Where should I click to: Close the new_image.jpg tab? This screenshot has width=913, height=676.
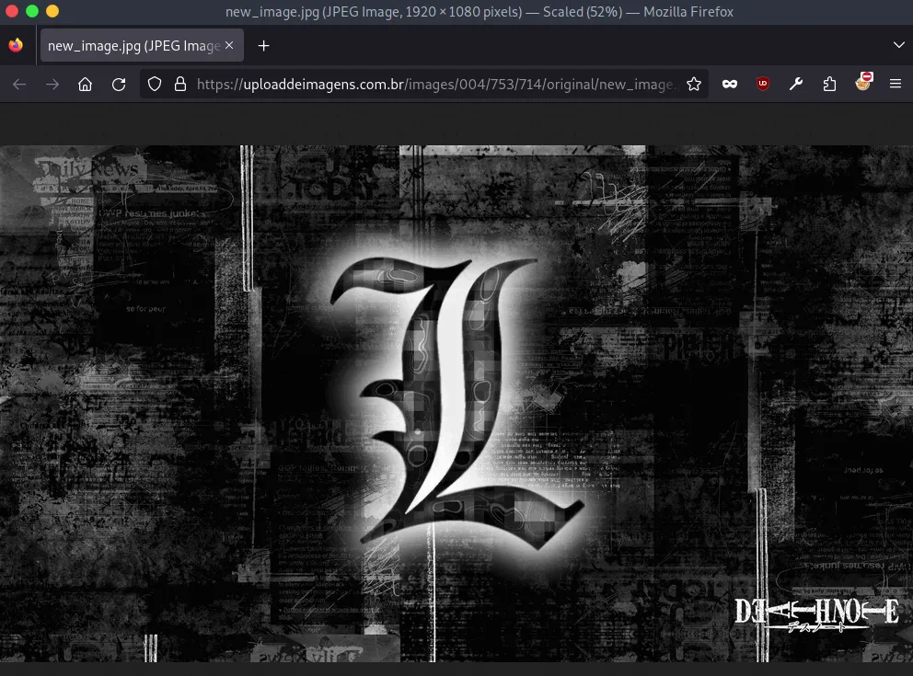pos(229,45)
